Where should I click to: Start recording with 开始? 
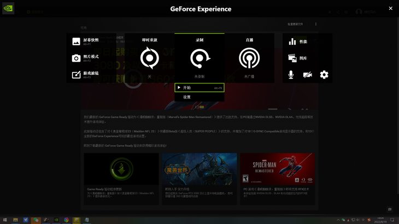(x=199, y=88)
